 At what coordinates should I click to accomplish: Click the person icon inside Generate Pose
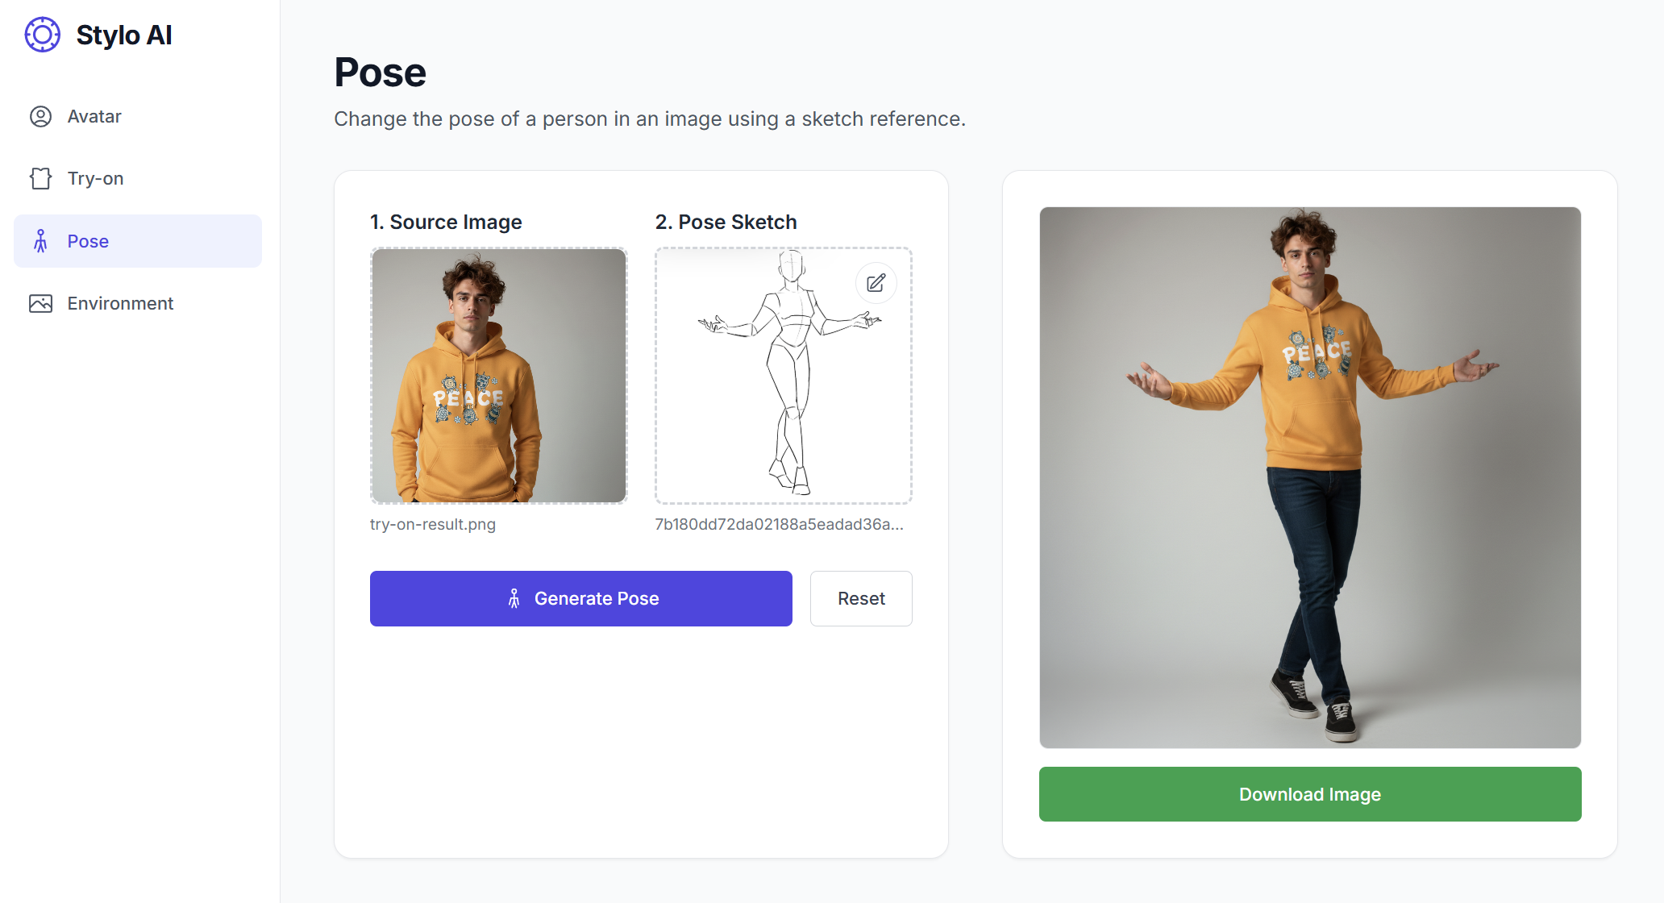point(514,598)
